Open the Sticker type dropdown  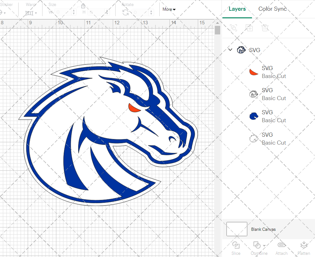point(3,13)
